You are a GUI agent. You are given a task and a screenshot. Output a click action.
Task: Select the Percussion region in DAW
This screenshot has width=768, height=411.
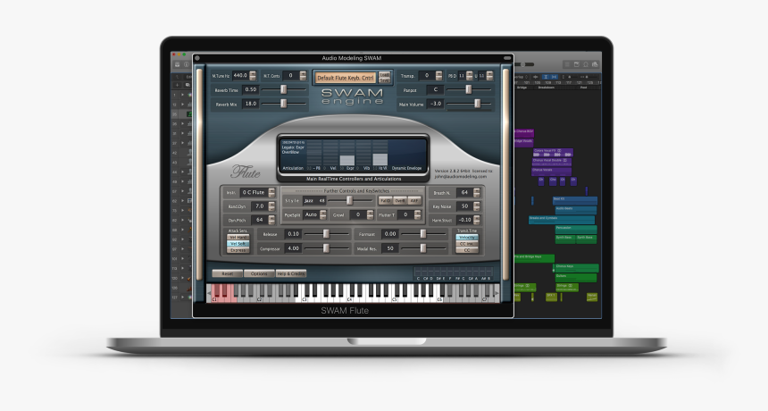(575, 228)
